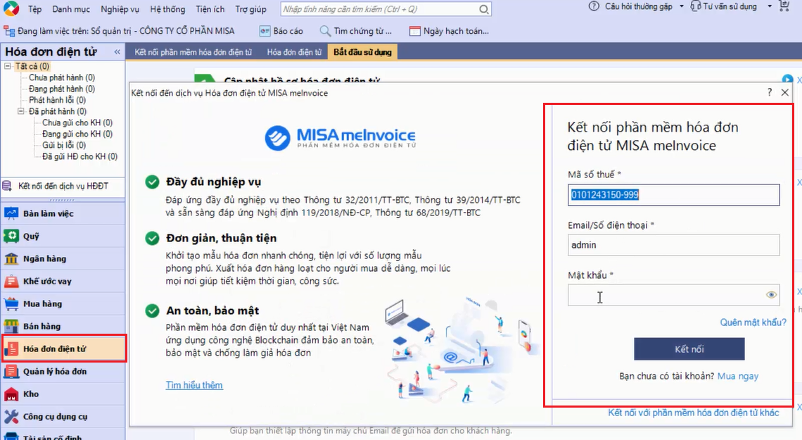Open the shopping cart icon
Image resolution: width=802 pixels, height=440 pixels.
(x=784, y=6)
